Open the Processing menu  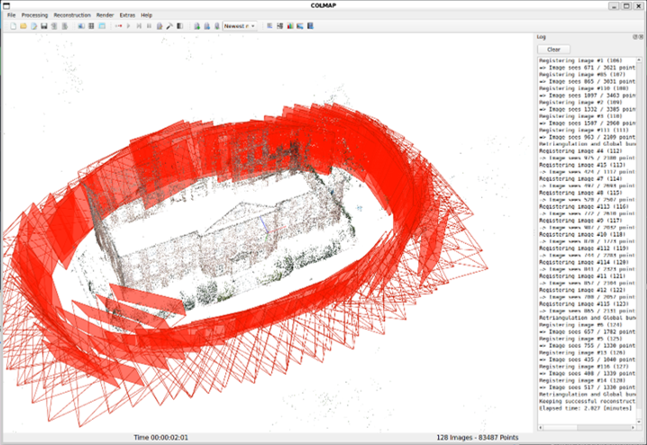[34, 15]
